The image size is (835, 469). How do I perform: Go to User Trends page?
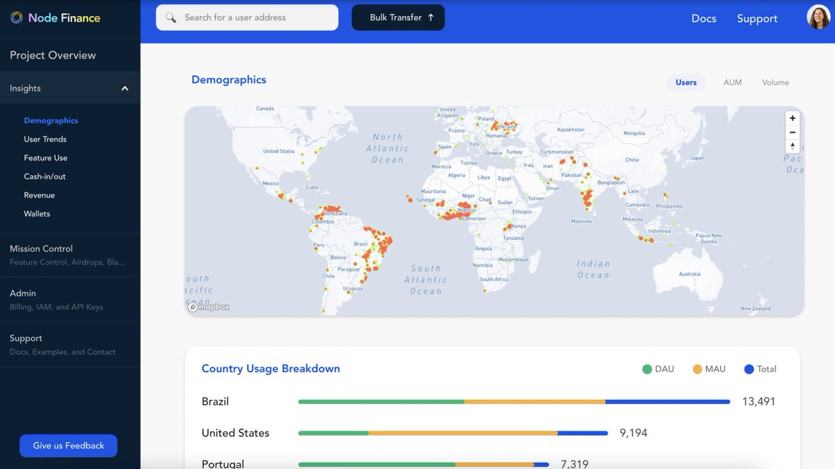point(45,139)
